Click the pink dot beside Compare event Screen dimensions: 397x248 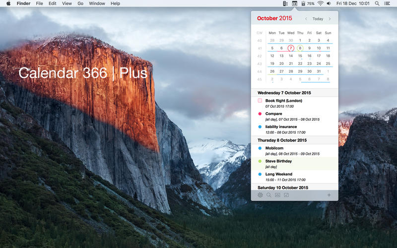[x=260, y=114]
